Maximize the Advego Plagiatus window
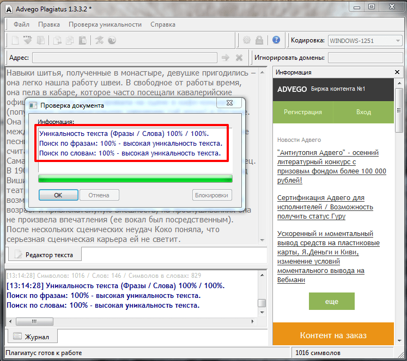 (x=372, y=7)
